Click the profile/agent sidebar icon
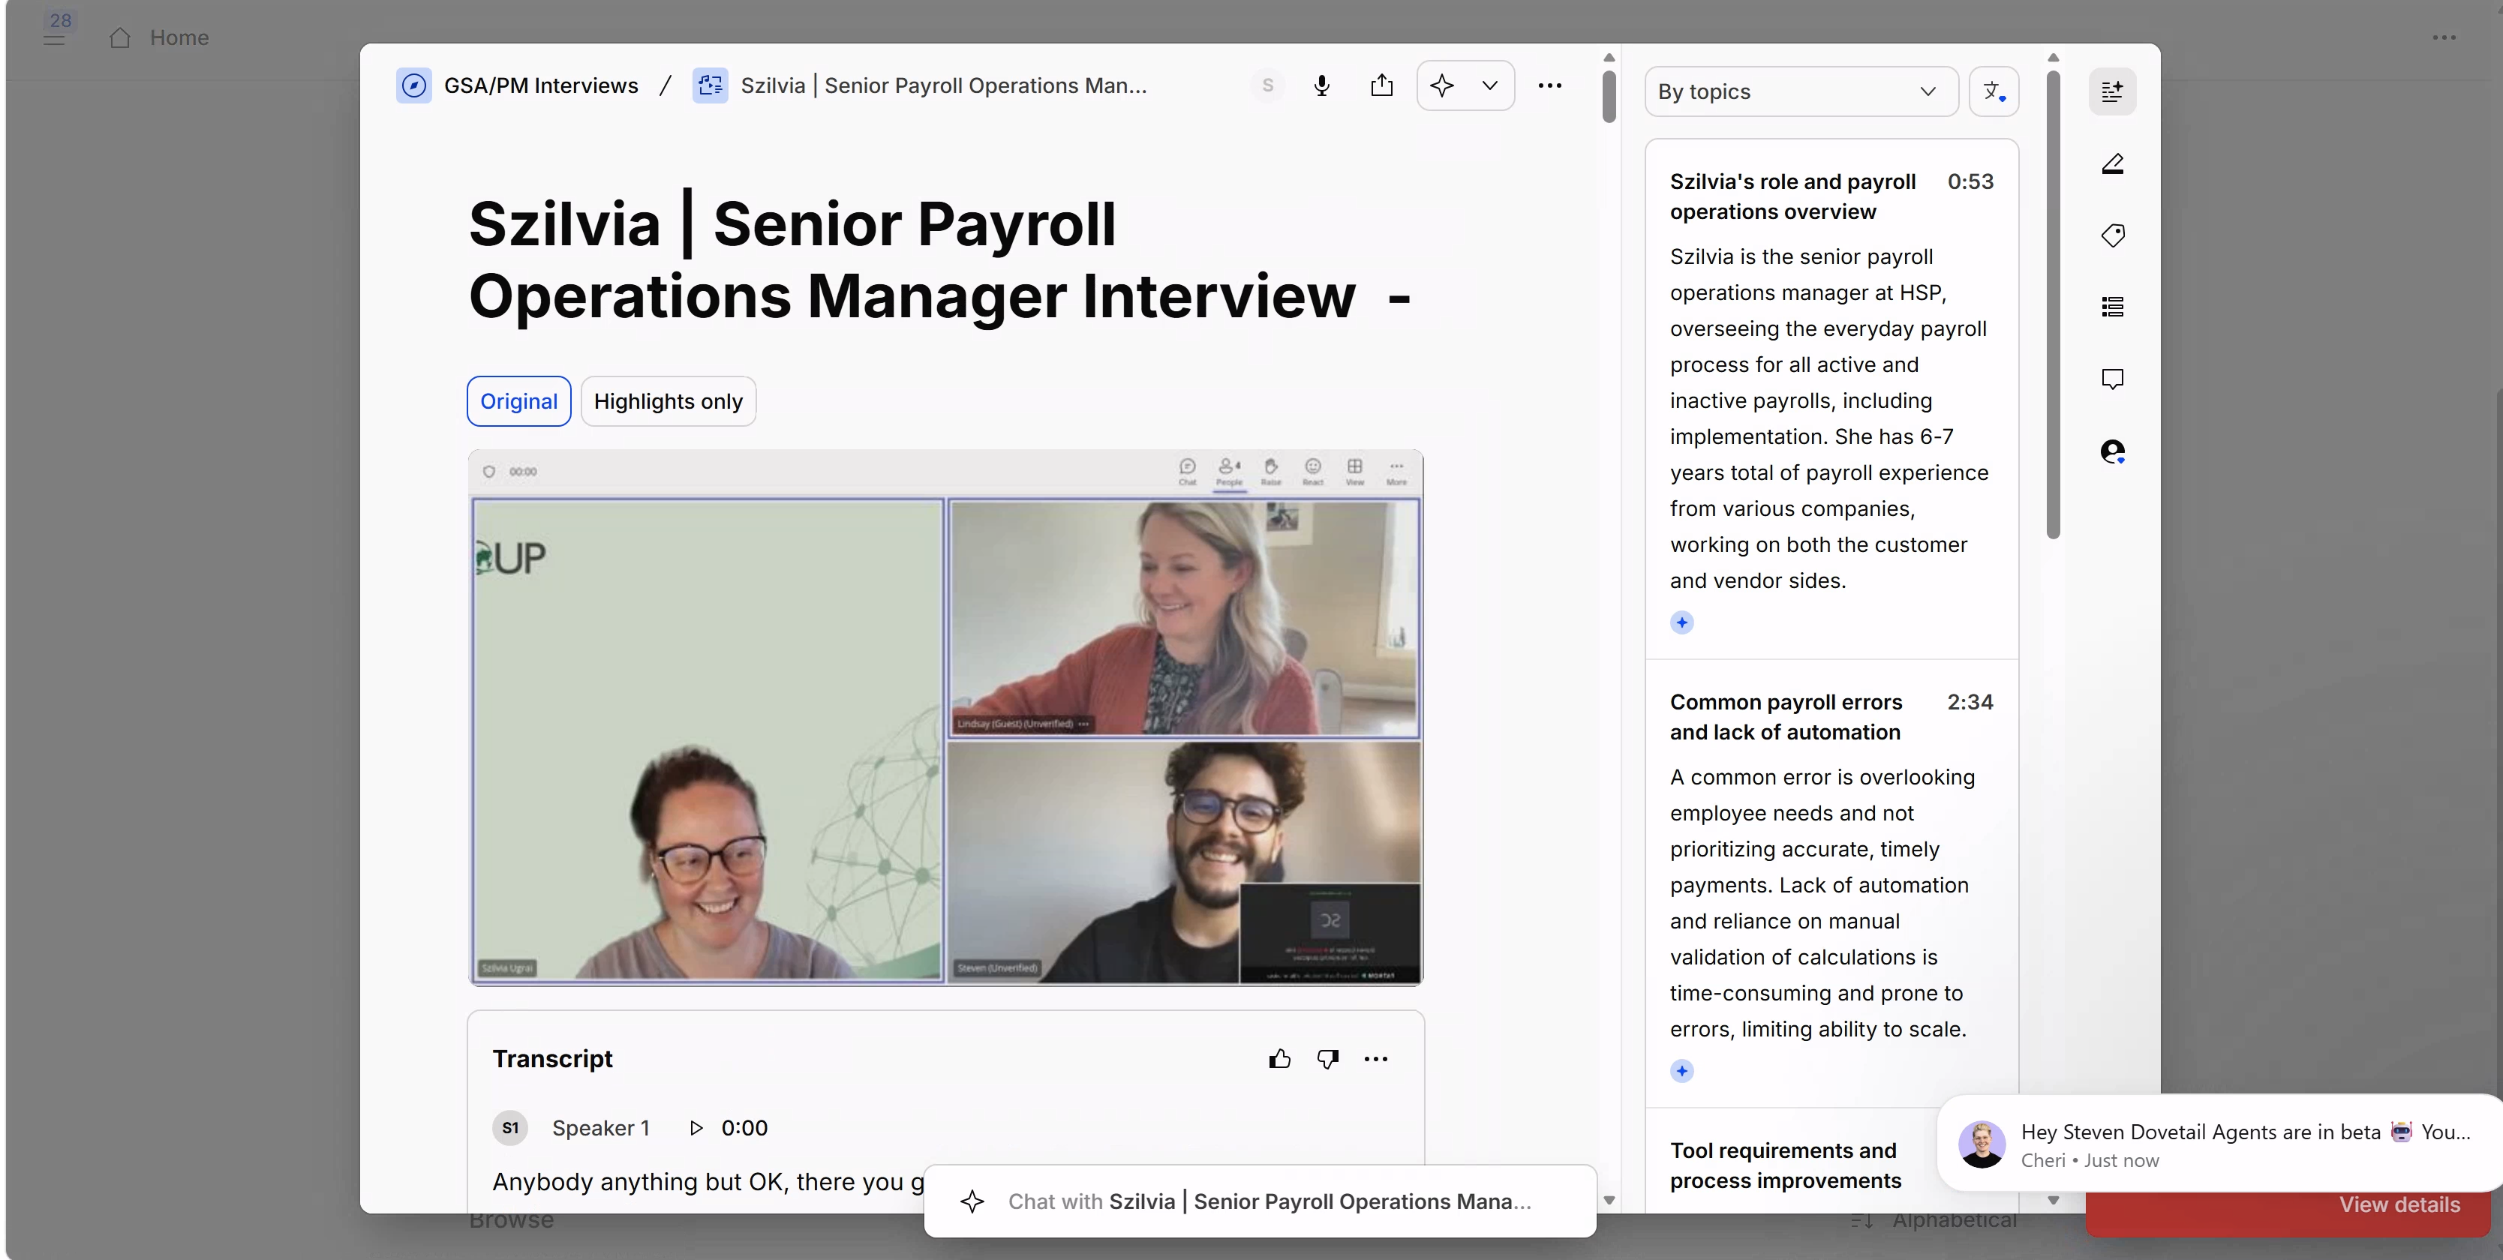2503x1260 pixels. click(2112, 451)
